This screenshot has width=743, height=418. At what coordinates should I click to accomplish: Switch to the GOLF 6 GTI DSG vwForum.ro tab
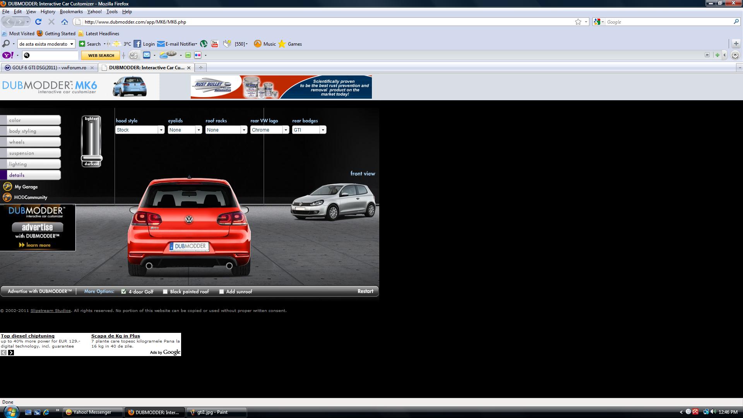tap(49, 68)
